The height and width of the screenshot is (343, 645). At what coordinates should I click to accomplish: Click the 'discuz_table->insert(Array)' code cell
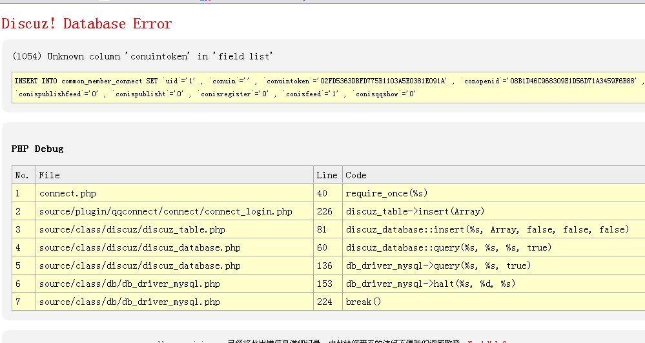point(415,211)
